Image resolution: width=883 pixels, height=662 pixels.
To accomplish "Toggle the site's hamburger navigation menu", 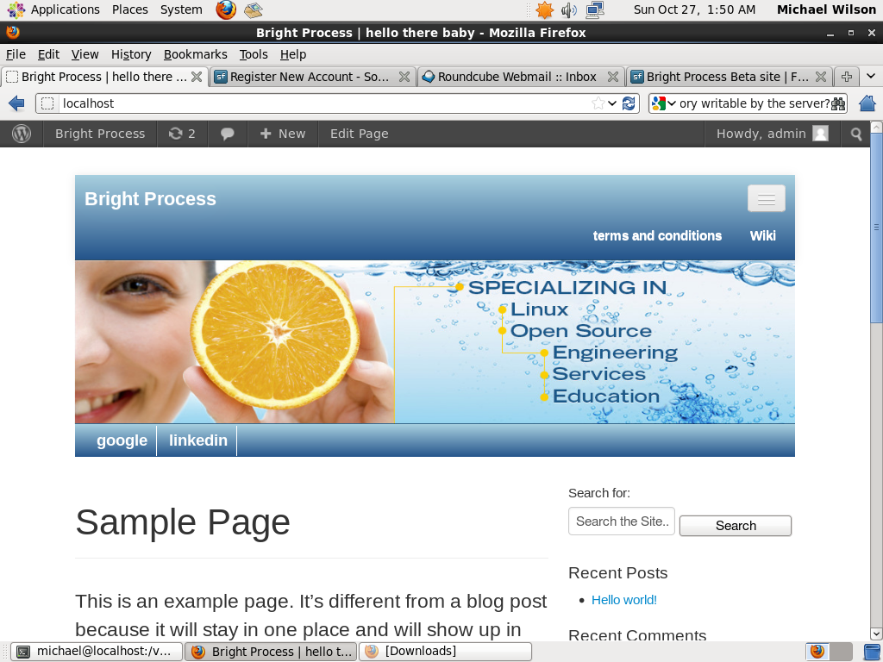I will point(766,198).
